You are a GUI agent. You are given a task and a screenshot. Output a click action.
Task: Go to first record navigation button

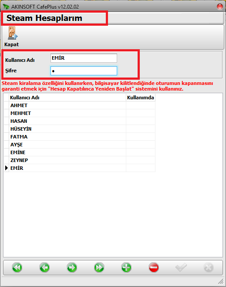(x=17, y=267)
